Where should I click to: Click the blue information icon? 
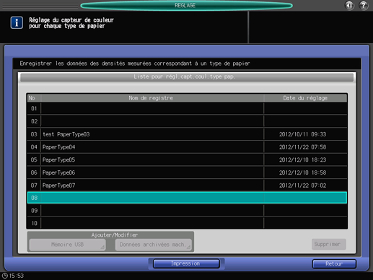coord(17,22)
